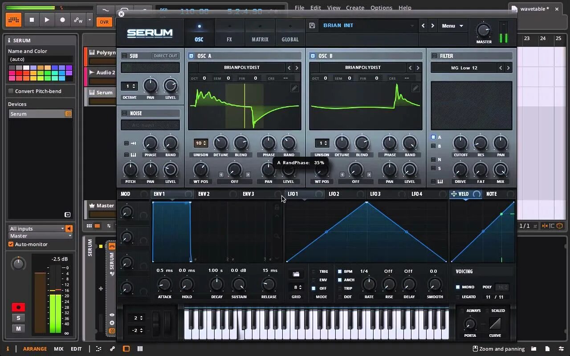Screen dimensions: 570x356
Task: Toggle filter routing for oscillator B
Action: pos(433,146)
